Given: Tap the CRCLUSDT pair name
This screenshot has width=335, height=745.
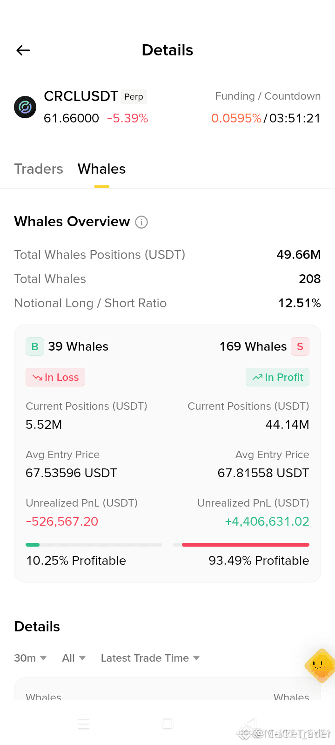Looking at the screenshot, I should pyautogui.click(x=81, y=96).
